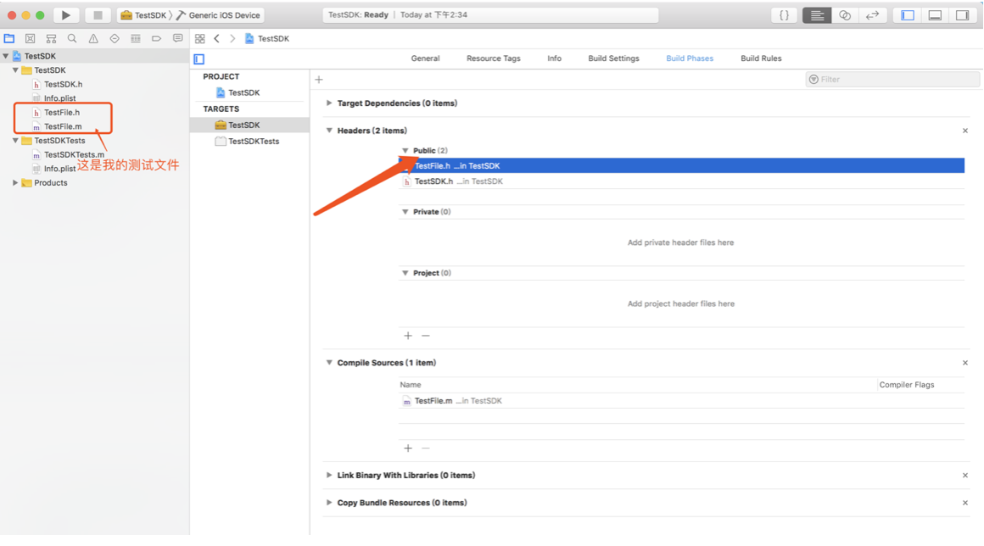This screenshot has width=984, height=546.
Task: Toggle the Debug area visibility
Action: tap(935, 15)
